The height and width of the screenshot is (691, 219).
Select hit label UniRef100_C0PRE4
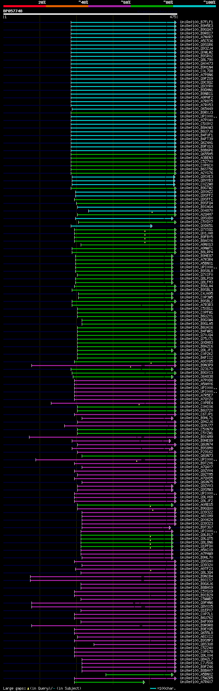tap(196, 403)
